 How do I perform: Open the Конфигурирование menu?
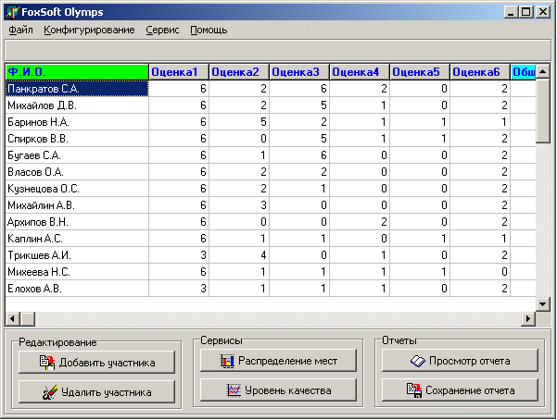pyautogui.click(x=89, y=31)
